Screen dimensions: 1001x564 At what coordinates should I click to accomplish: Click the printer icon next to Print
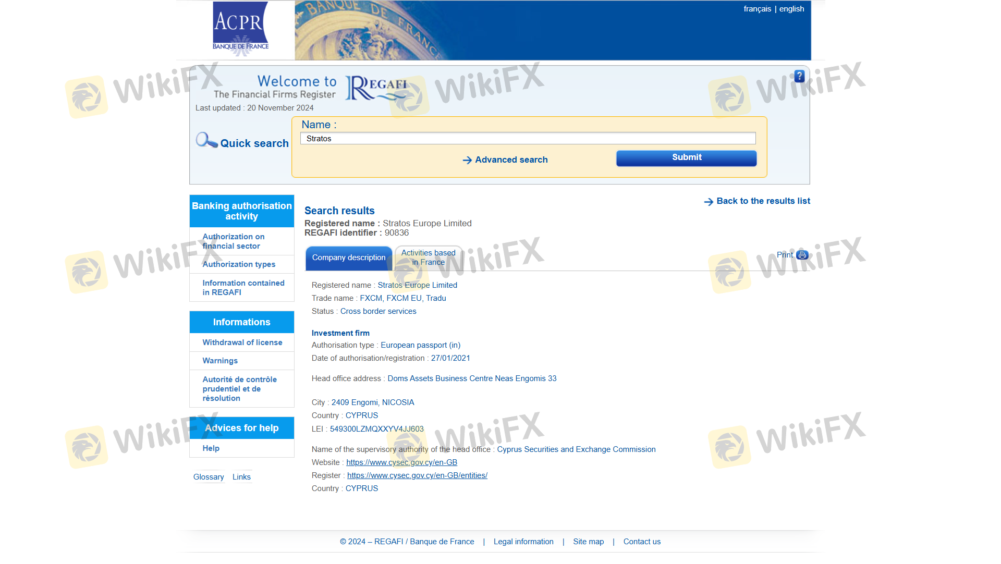pyautogui.click(x=802, y=255)
